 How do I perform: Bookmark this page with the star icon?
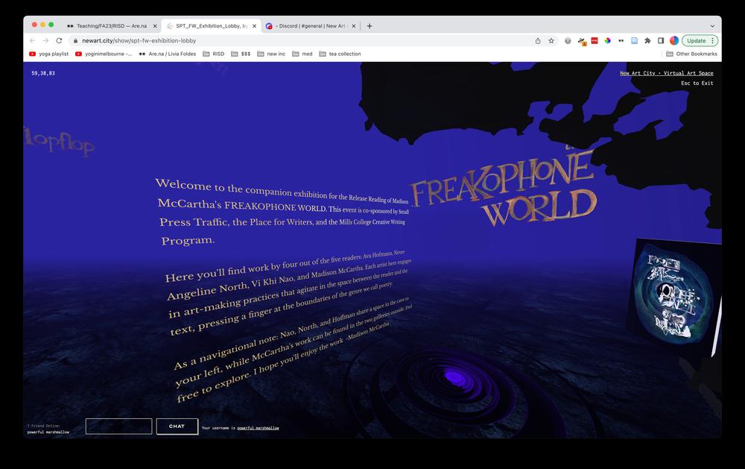click(x=551, y=41)
